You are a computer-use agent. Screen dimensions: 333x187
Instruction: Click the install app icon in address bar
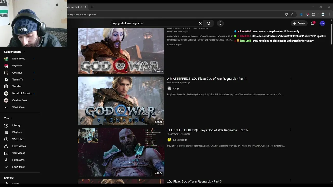point(287,14)
